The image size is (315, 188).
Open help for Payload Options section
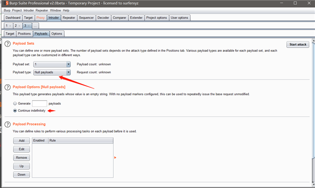(7, 87)
